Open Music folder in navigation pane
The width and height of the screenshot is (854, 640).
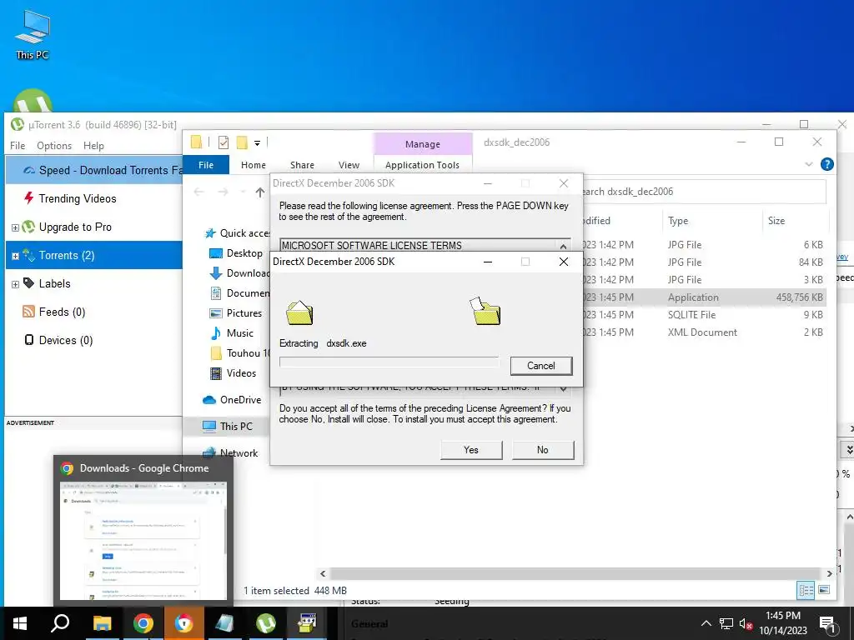point(232,333)
